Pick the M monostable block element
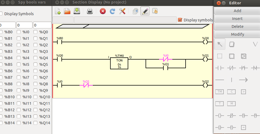Image resolution: width=260 pixels, height=134 pixels. 232,104
